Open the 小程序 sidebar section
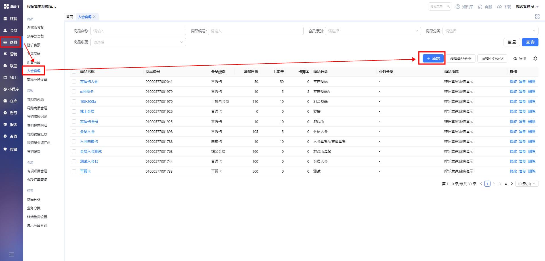The width and height of the screenshot is (545, 261). tap(11, 89)
